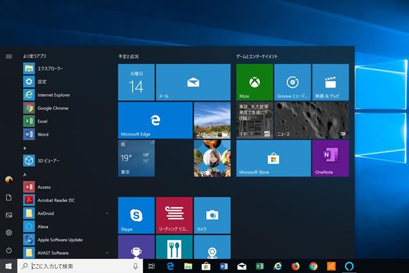Image resolution: width=409 pixels, height=273 pixels.
Task: Click the letter A index heading
Action: click(25, 175)
